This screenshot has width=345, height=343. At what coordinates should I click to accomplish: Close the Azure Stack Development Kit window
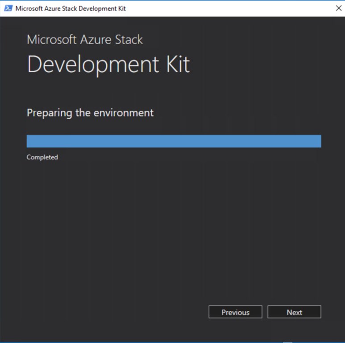click(338, 8)
